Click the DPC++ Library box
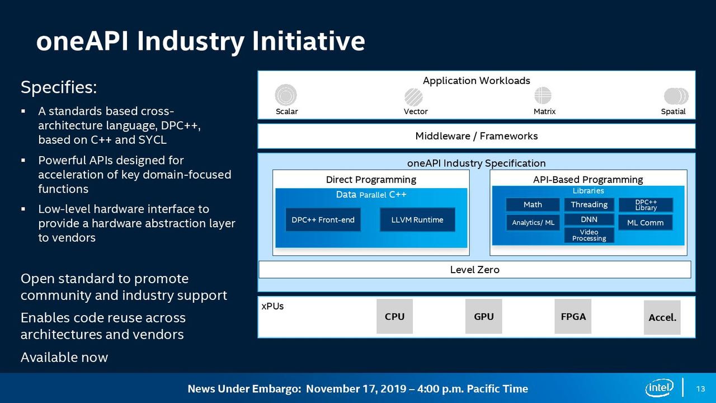Viewport: 716px width, 403px height. pos(646,205)
